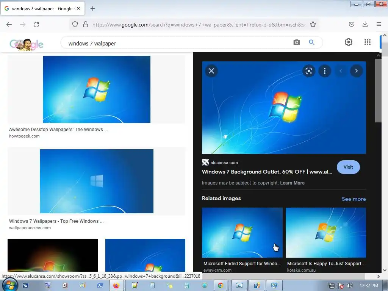Click the Firefox taskbar icon
This screenshot has width=388, height=291.
[x=116, y=286]
